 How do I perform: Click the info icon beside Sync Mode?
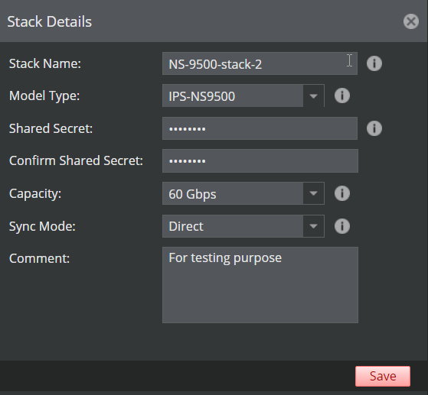[x=342, y=226]
